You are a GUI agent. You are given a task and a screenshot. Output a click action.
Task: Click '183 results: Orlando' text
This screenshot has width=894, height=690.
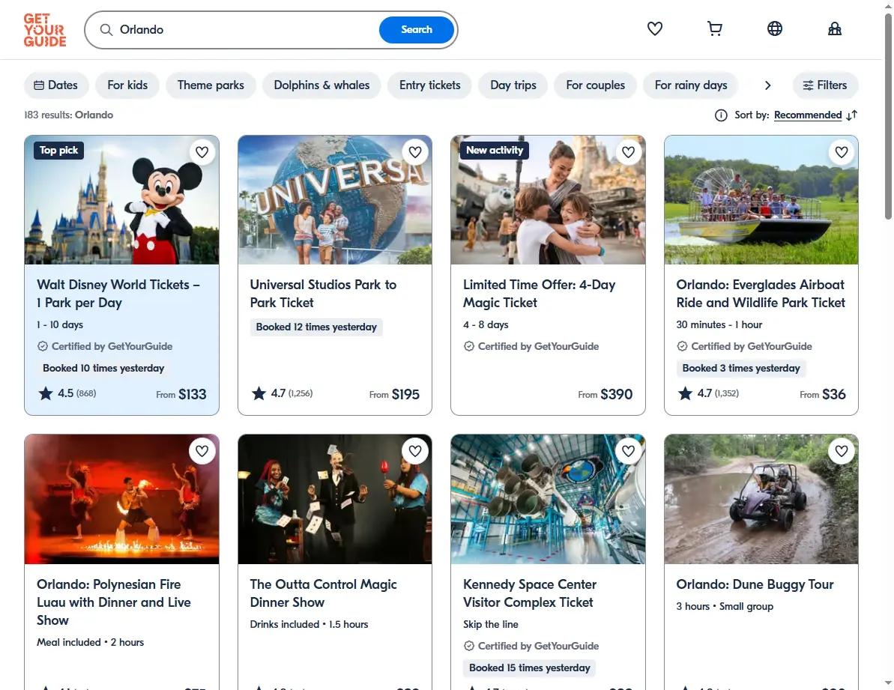[x=68, y=115]
